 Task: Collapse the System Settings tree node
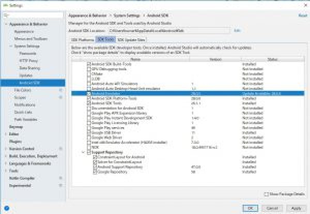[10, 46]
